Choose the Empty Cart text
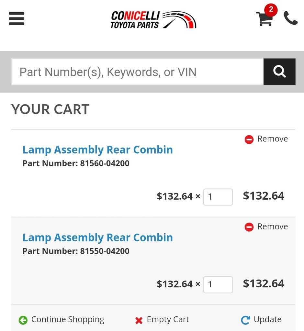Screen dimensions: 304x331 [168, 320]
